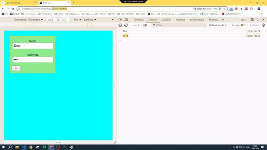Viewport: 267px width, 150px height.
Task: Switch to the Elements tab
Action: [139, 20]
